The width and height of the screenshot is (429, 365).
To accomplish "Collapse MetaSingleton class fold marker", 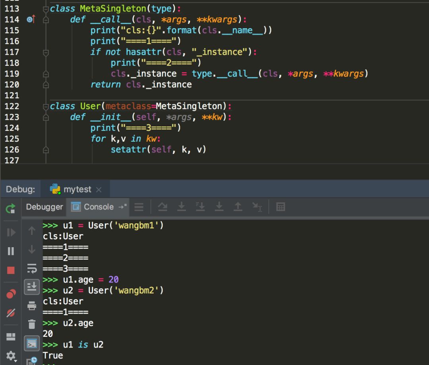I will (x=46, y=9).
